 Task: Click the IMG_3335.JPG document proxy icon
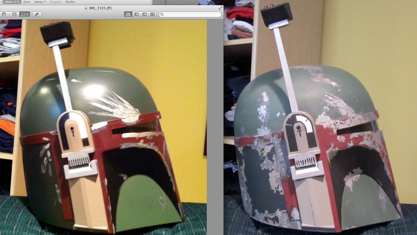point(86,8)
